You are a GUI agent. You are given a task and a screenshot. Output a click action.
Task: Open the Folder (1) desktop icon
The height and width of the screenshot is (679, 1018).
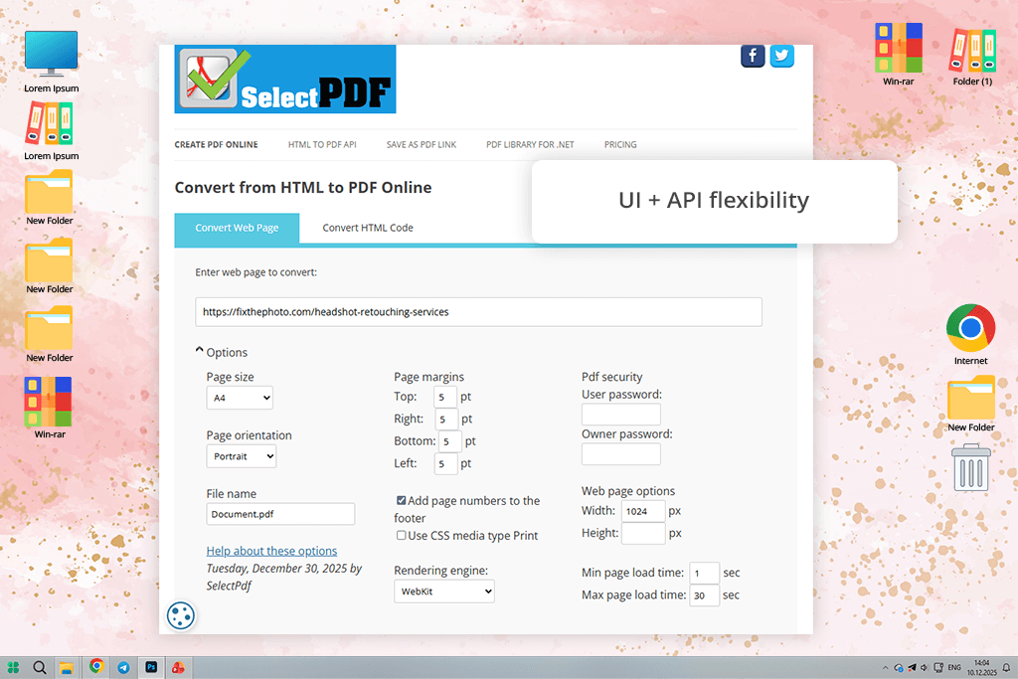click(972, 57)
